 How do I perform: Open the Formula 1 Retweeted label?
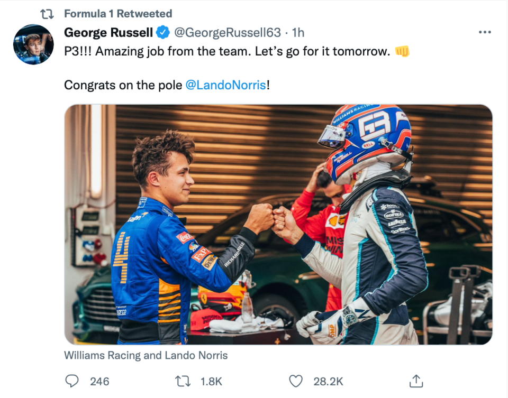118,14
